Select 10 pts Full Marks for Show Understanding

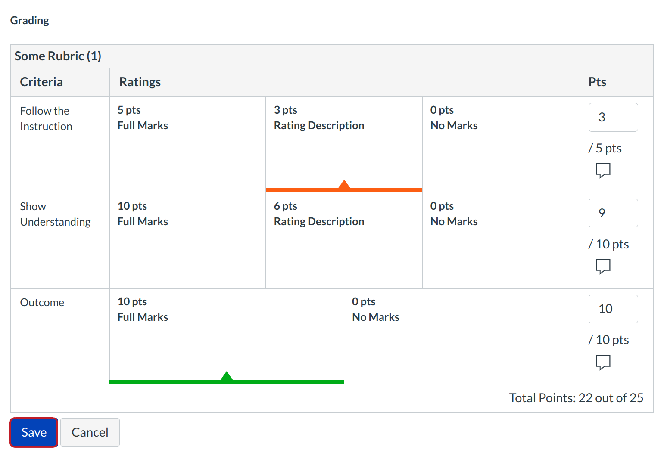[x=187, y=240]
